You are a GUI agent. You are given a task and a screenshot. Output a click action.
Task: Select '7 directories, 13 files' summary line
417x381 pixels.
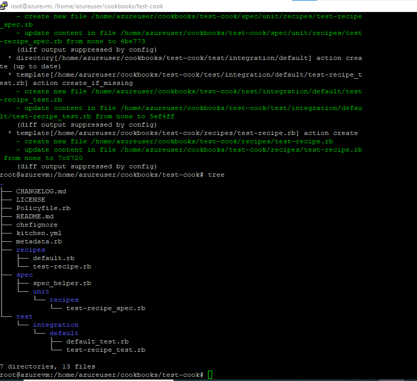(47, 366)
